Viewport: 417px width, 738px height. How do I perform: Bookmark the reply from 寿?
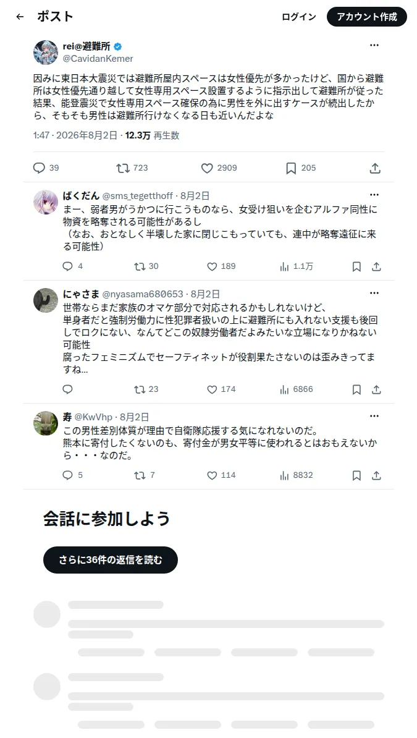pos(356,475)
